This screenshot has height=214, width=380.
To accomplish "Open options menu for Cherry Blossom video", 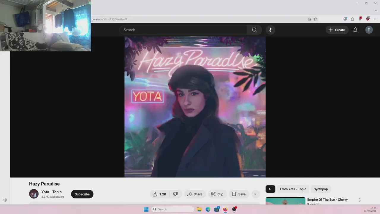I will coord(359,200).
